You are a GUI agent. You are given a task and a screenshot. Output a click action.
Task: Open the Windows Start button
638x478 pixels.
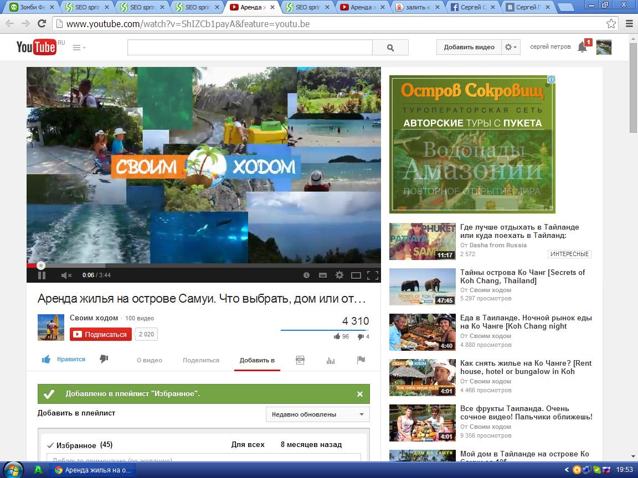(13, 470)
